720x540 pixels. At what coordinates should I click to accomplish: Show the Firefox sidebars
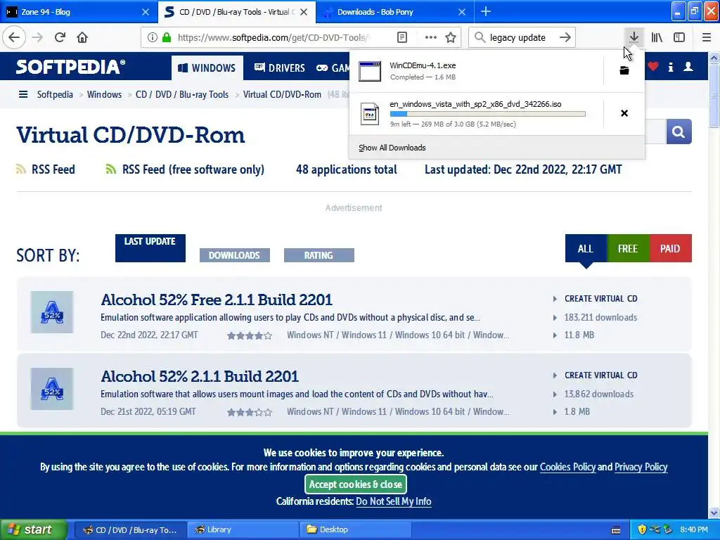pyautogui.click(x=679, y=37)
